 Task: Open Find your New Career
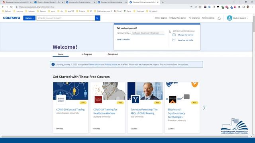tap(178, 18)
